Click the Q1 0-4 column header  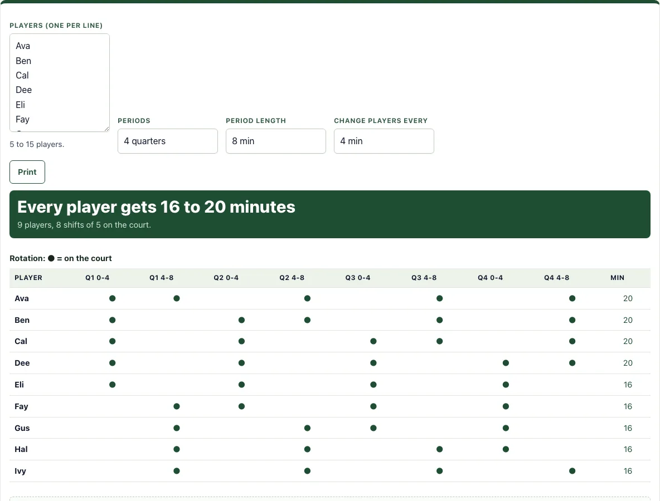97,278
